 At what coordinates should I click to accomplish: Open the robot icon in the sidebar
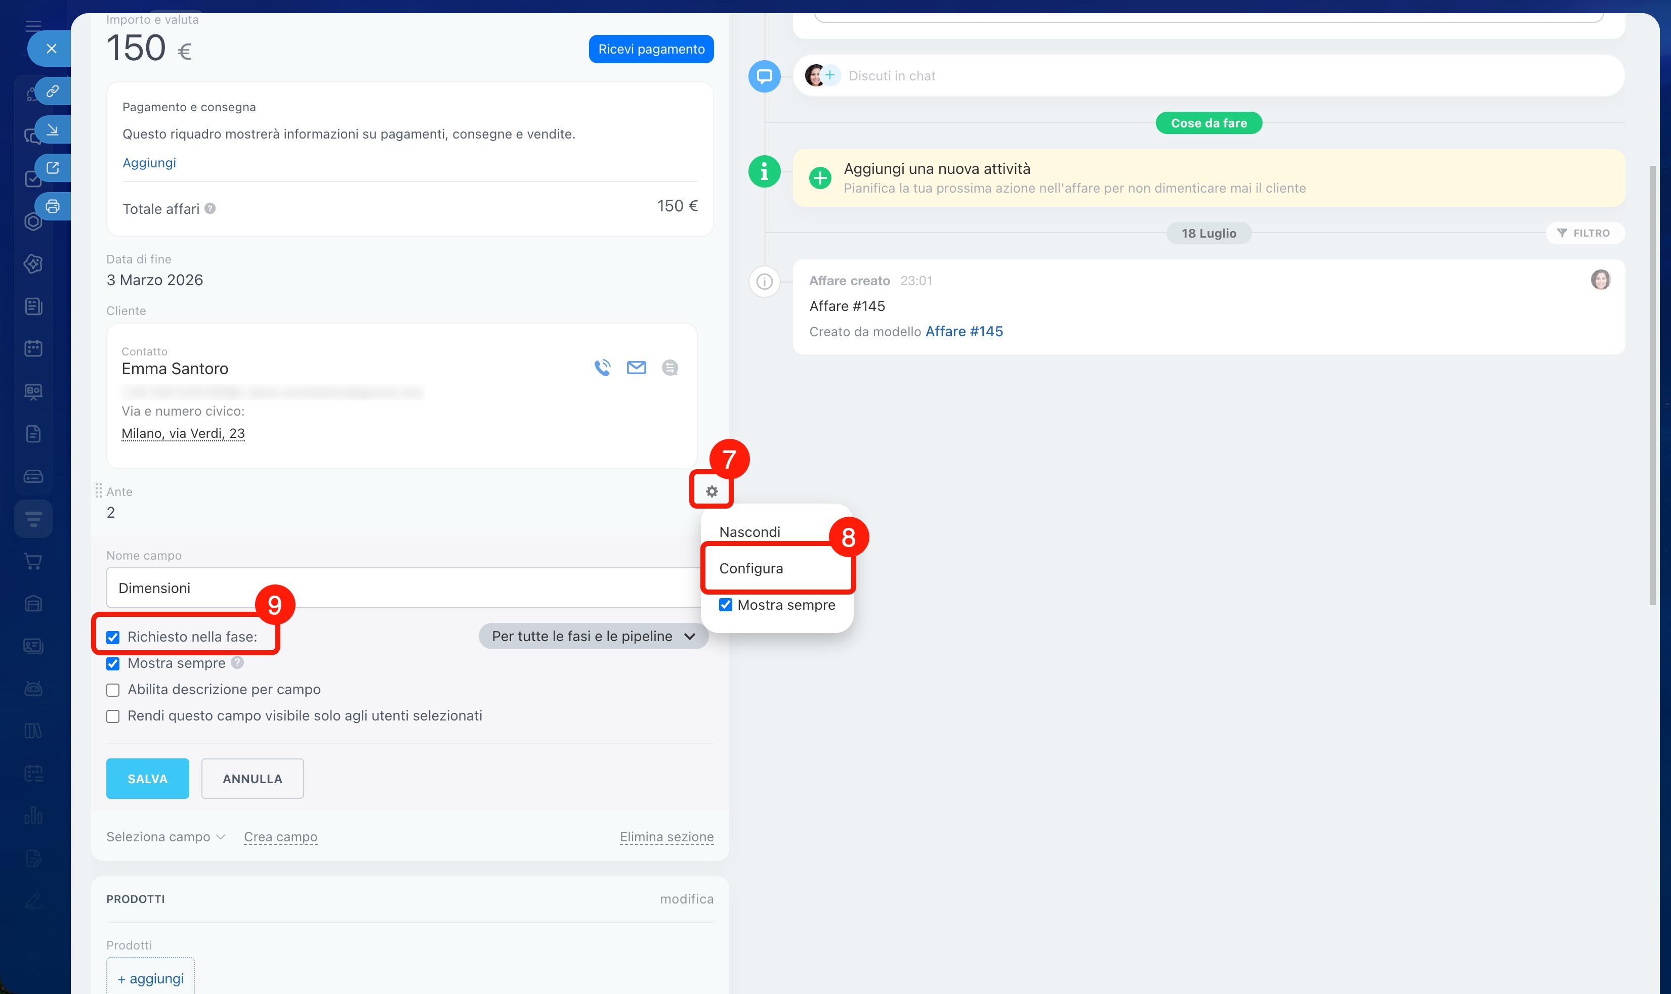(33, 688)
